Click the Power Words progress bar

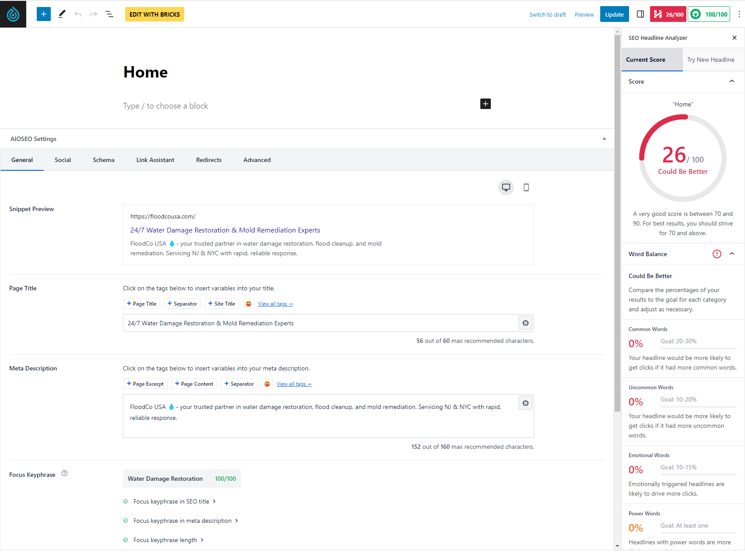pyautogui.click(x=699, y=532)
